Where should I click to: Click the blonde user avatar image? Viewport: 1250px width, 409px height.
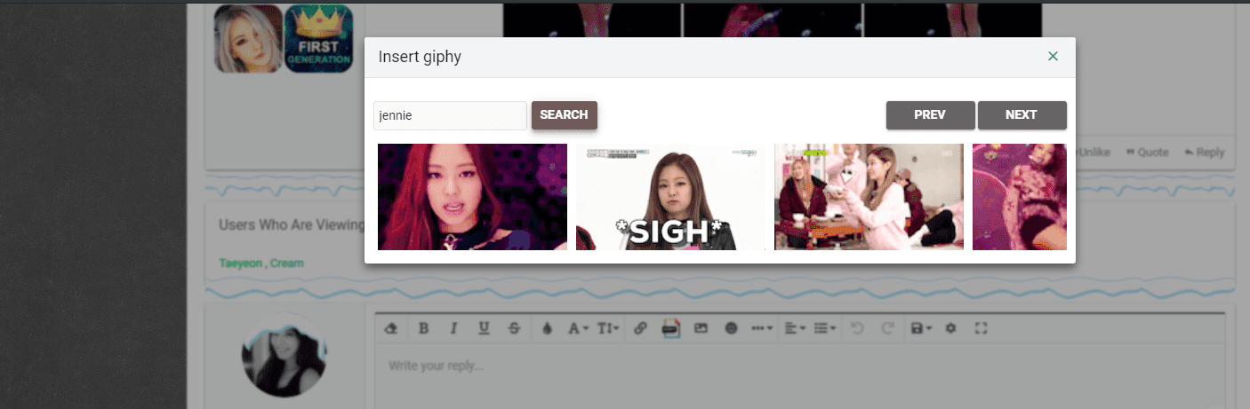tap(249, 38)
